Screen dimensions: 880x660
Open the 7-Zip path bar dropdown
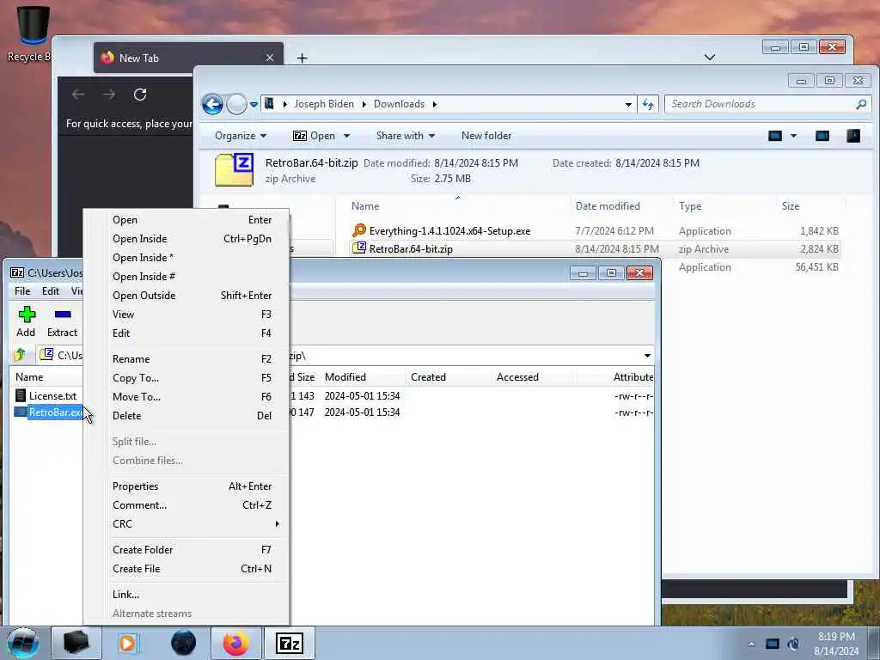[x=647, y=355]
